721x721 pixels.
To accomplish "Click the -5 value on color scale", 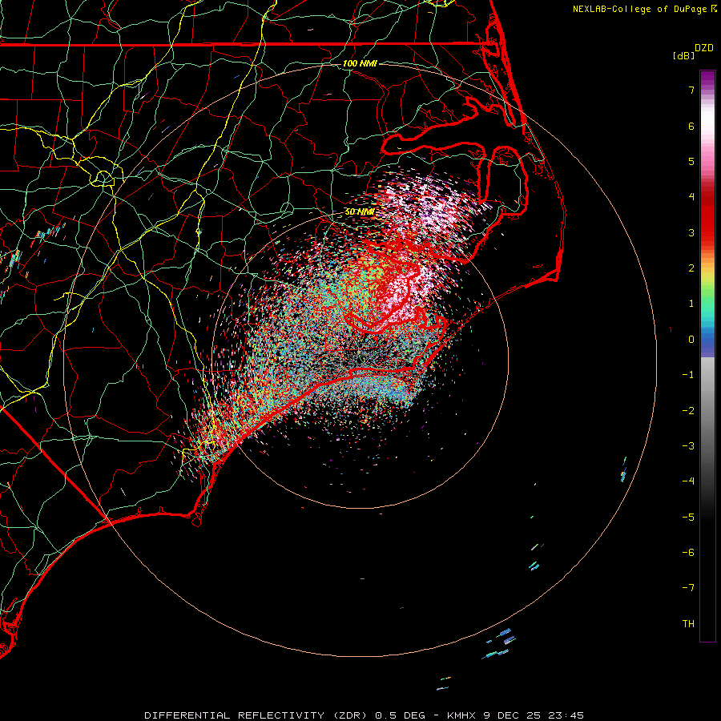I will coord(688,518).
